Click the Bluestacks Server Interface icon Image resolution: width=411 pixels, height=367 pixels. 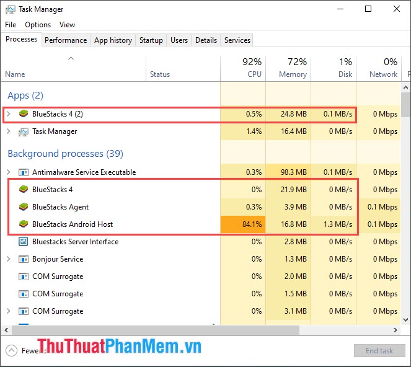pos(24,241)
